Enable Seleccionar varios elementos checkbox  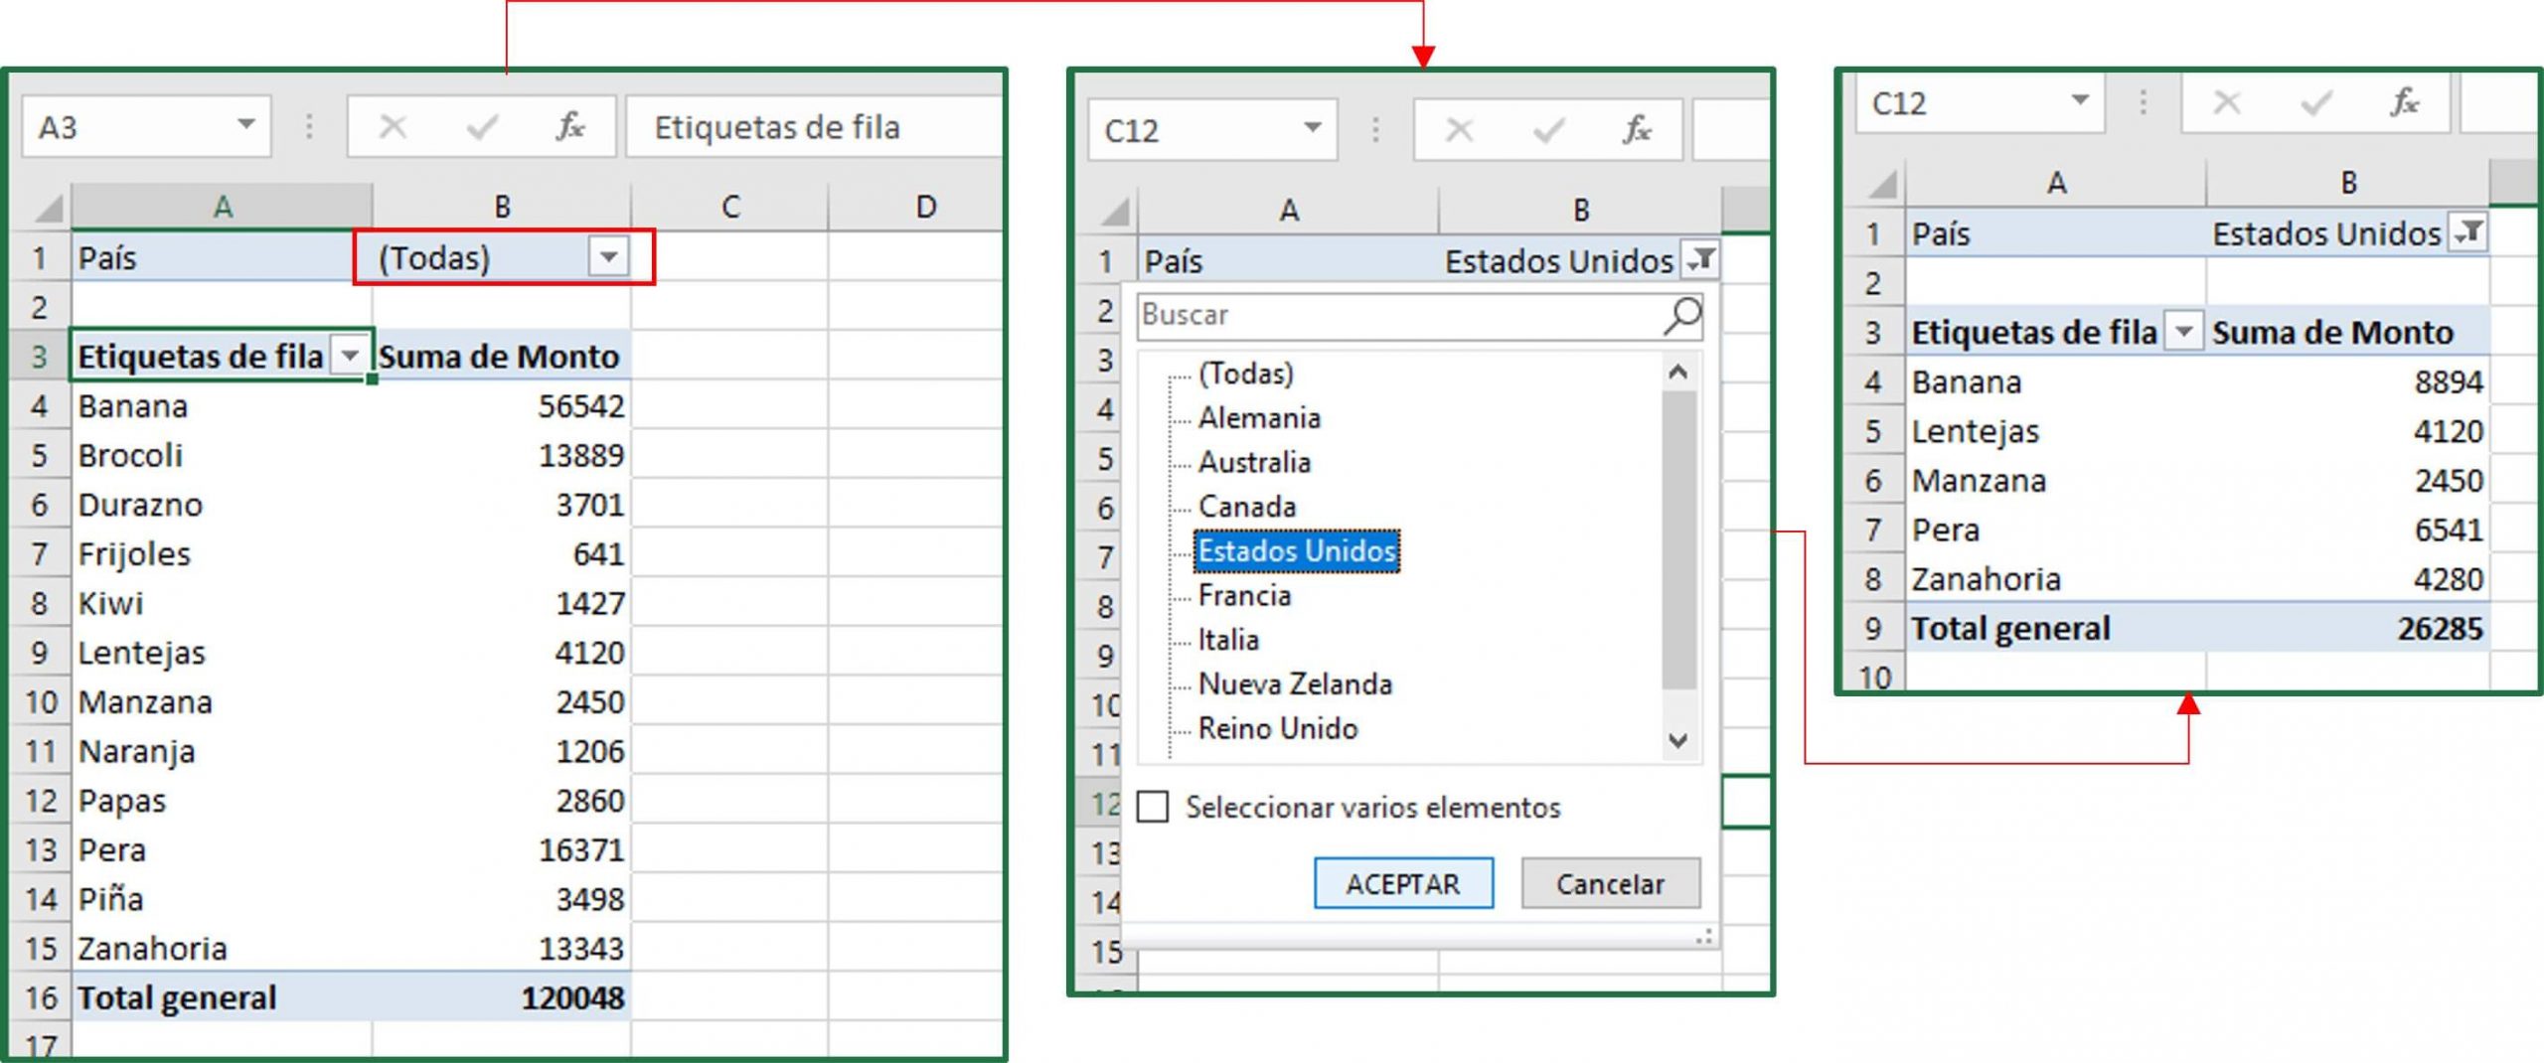(x=1153, y=808)
